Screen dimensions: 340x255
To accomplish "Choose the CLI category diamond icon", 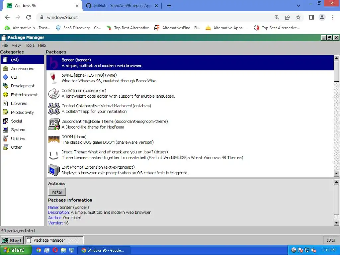I will tap(5, 77).
